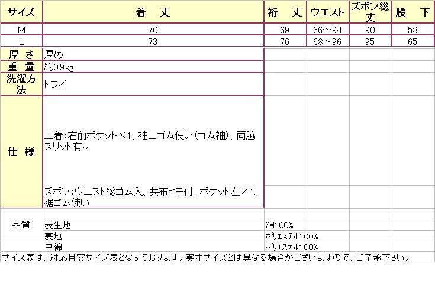Click the M size row label
This screenshot has height=282, width=435.
pyautogui.click(x=21, y=29)
